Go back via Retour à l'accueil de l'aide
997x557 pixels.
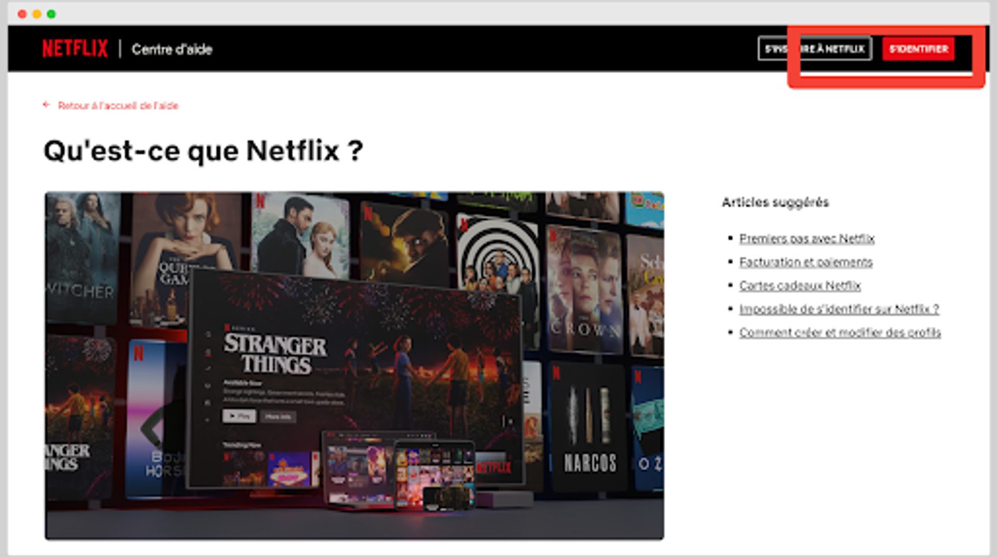click(x=118, y=106)
